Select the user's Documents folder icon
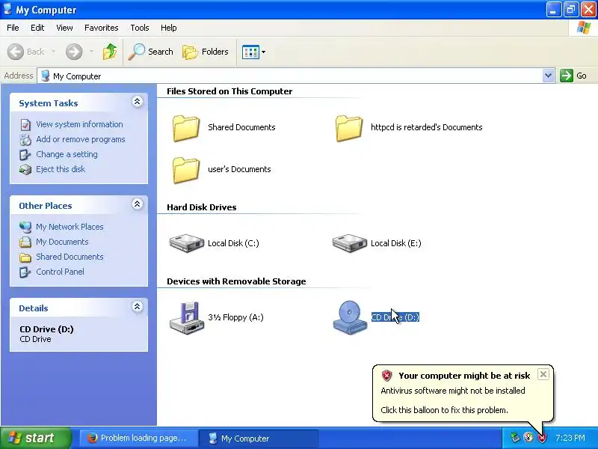 pos(186,171)
